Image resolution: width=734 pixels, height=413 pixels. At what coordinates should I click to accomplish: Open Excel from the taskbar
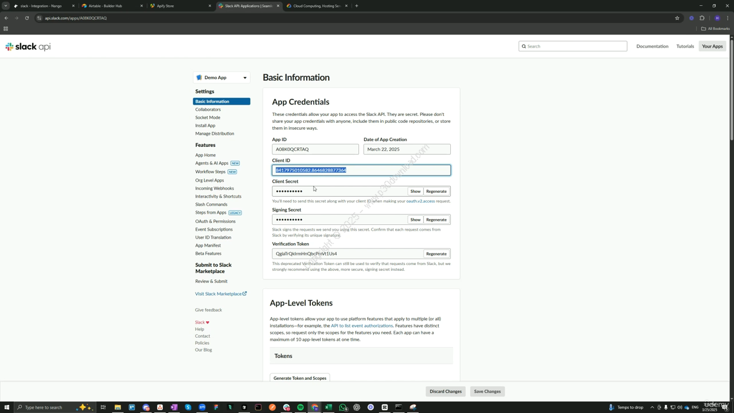[329, 407]
